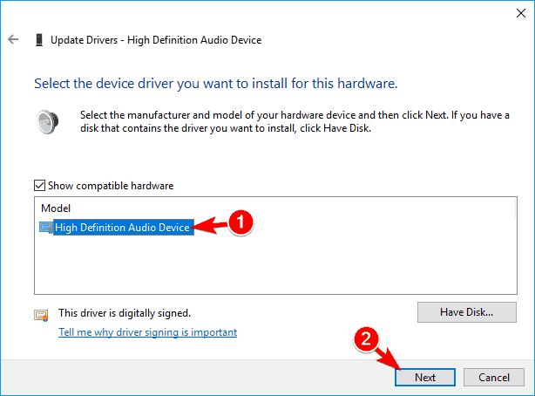Click the 'Select the device driver' heading

click(216, 84)
